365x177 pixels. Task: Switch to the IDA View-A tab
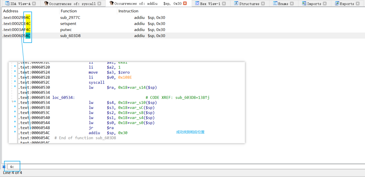(x=21, y=4)
